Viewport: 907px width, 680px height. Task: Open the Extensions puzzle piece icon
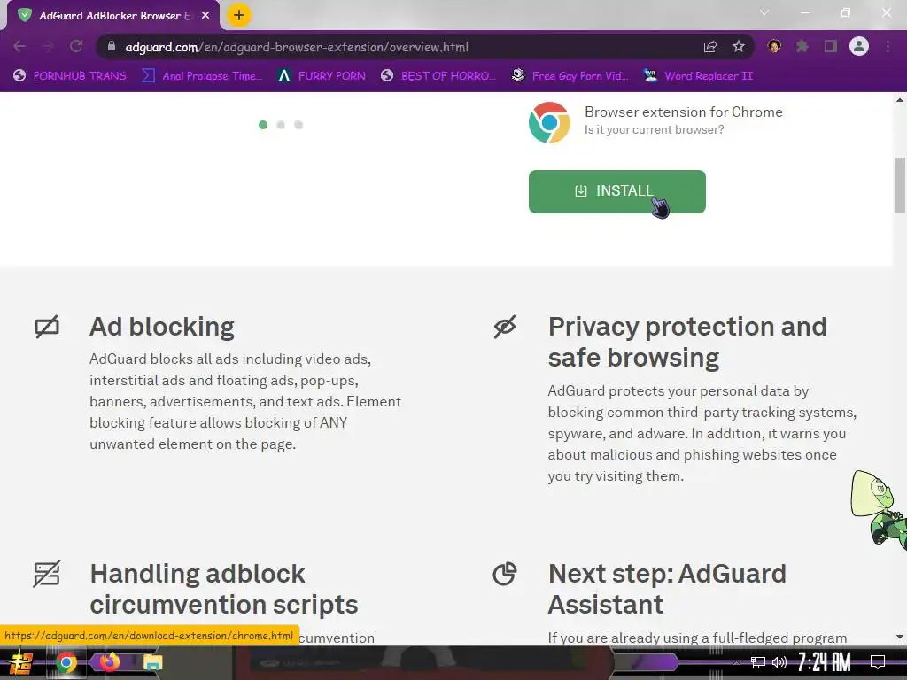[802, 46]
